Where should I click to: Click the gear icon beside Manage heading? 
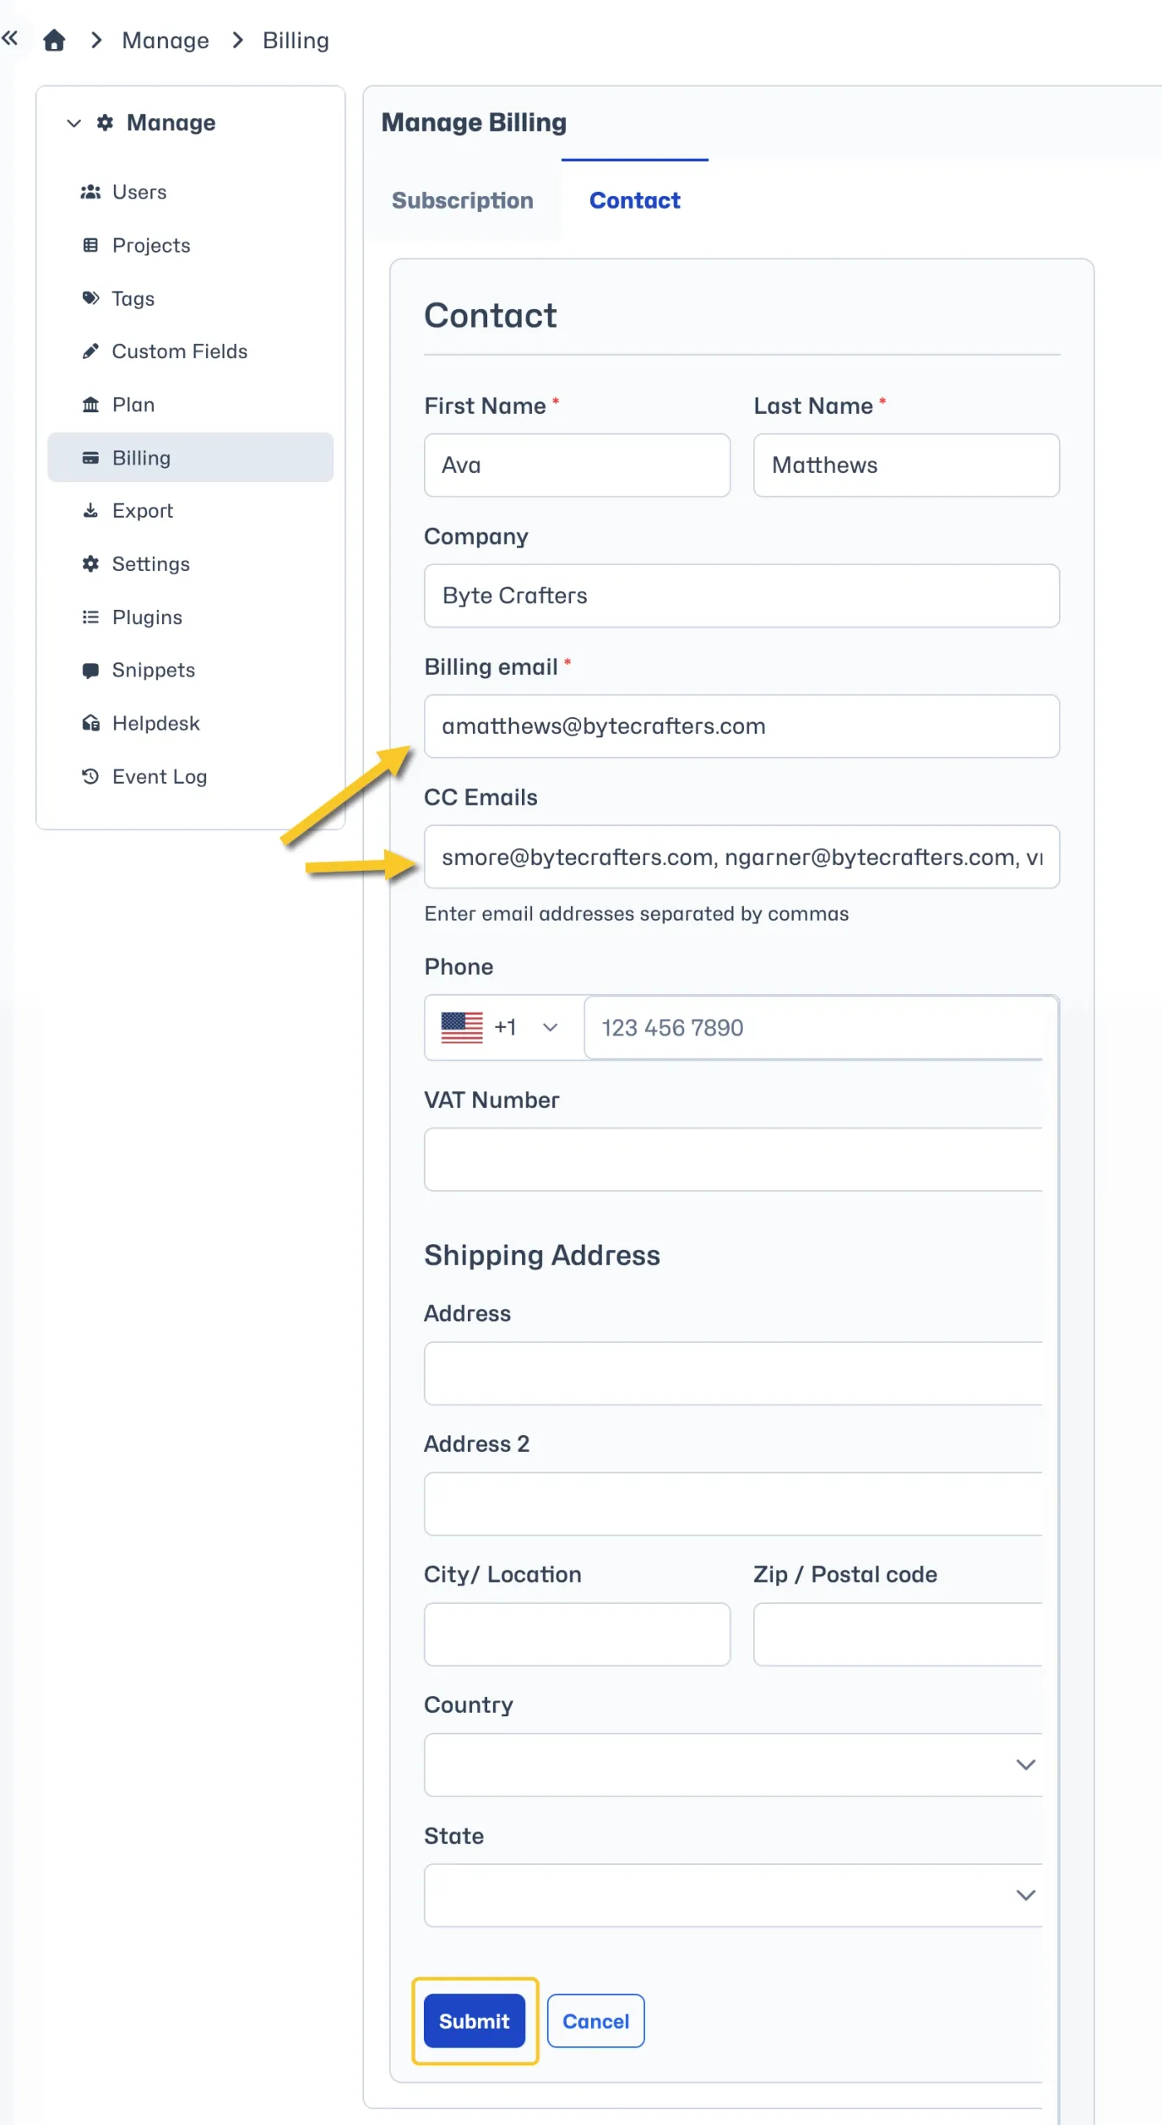pyautogui.click(x=105, y=122)
